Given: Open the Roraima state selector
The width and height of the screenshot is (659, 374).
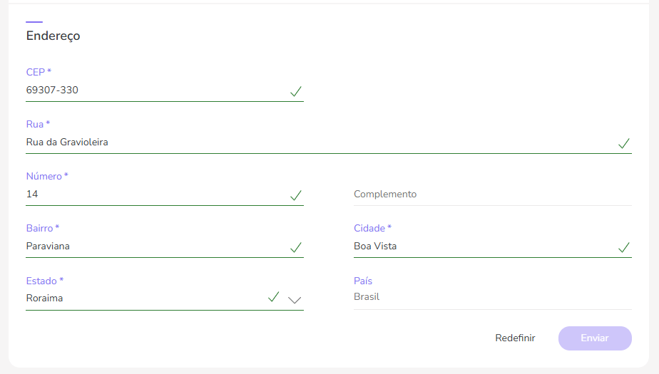Looking at the screenshot, I should point(143,298).
